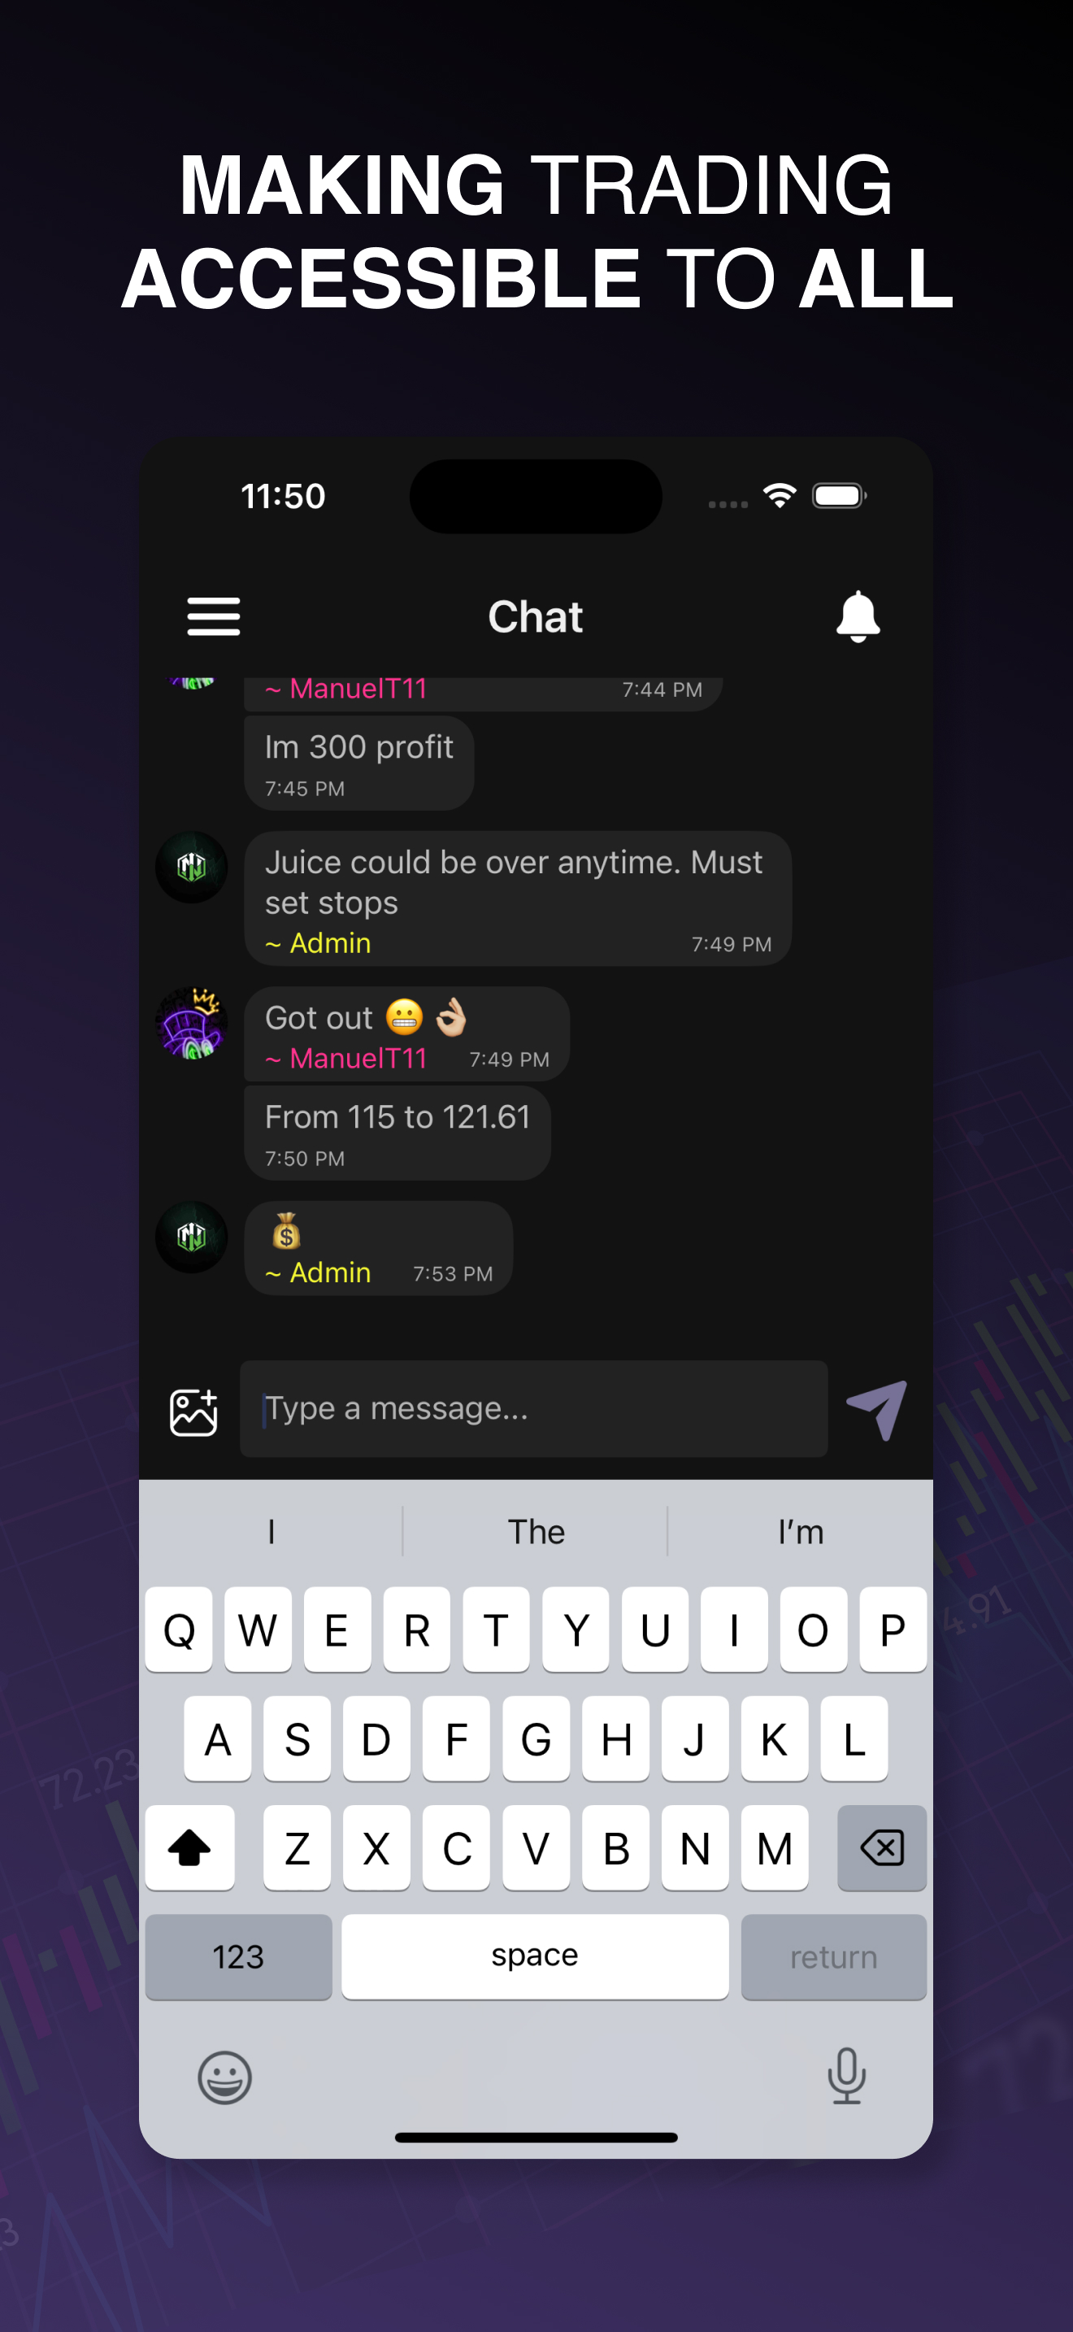Open the image attachment picker

193,1412
